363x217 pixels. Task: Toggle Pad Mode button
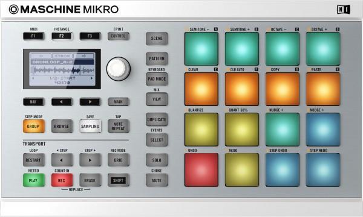click(157, 79)
